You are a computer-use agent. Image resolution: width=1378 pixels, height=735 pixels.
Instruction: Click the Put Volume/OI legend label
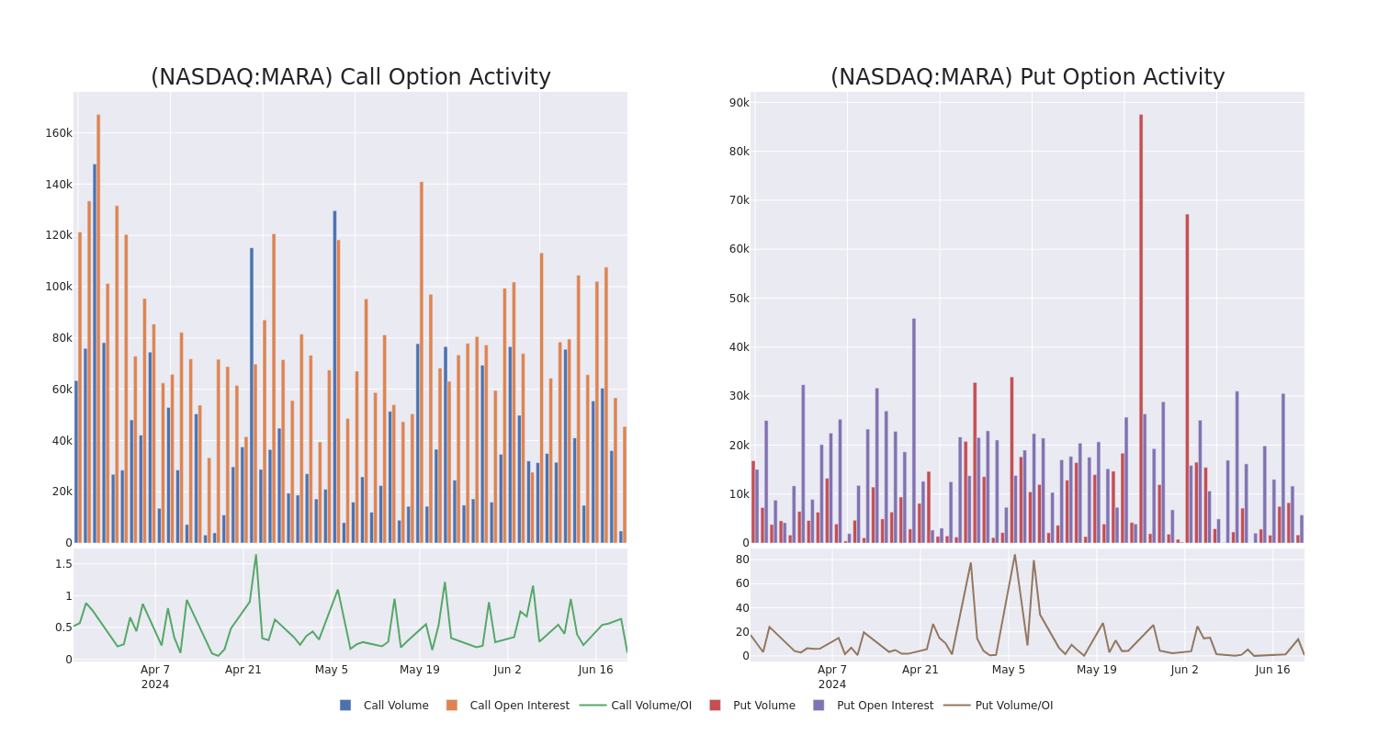[1014, 706]
